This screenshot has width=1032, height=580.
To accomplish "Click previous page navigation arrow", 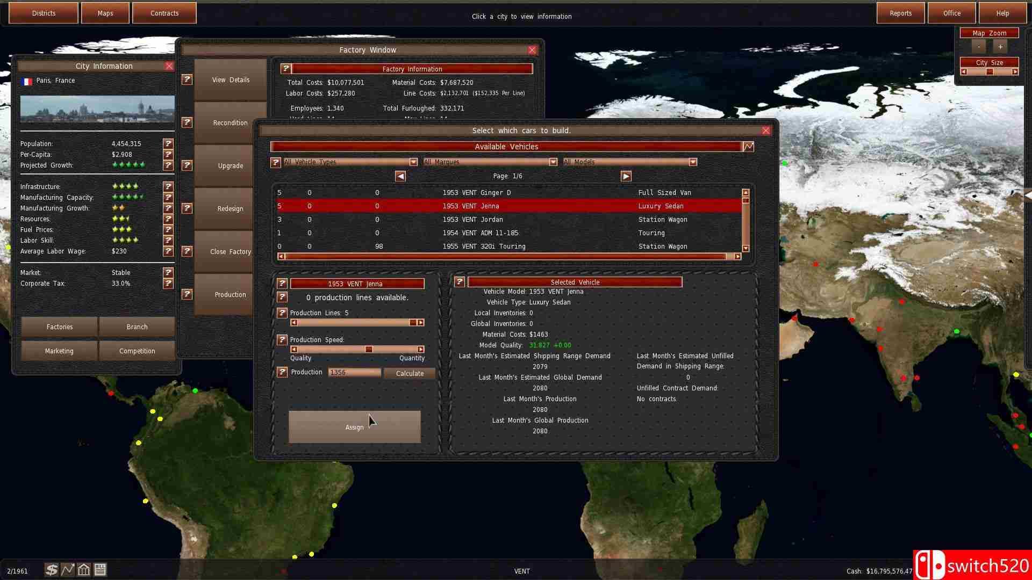I will tap(400, 176).
